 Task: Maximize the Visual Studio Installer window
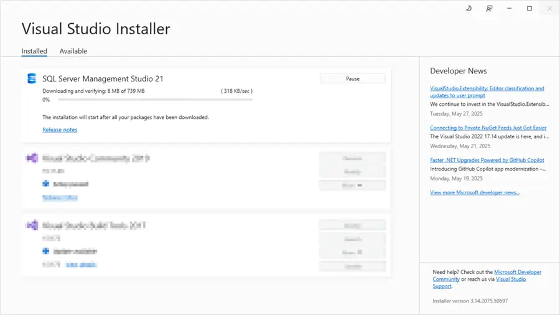click(530, 8)
